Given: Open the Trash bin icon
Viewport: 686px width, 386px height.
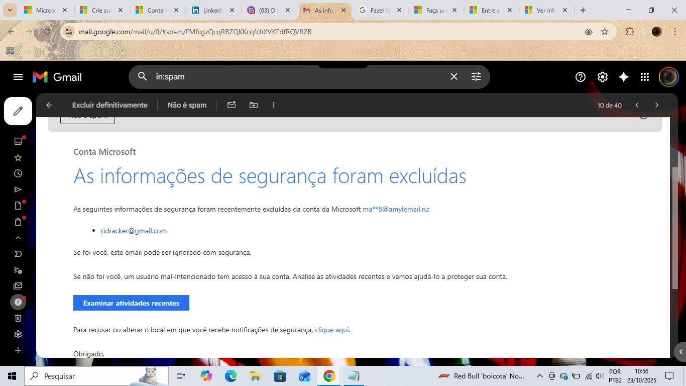Looking at the screenshot, I should 18,318.
